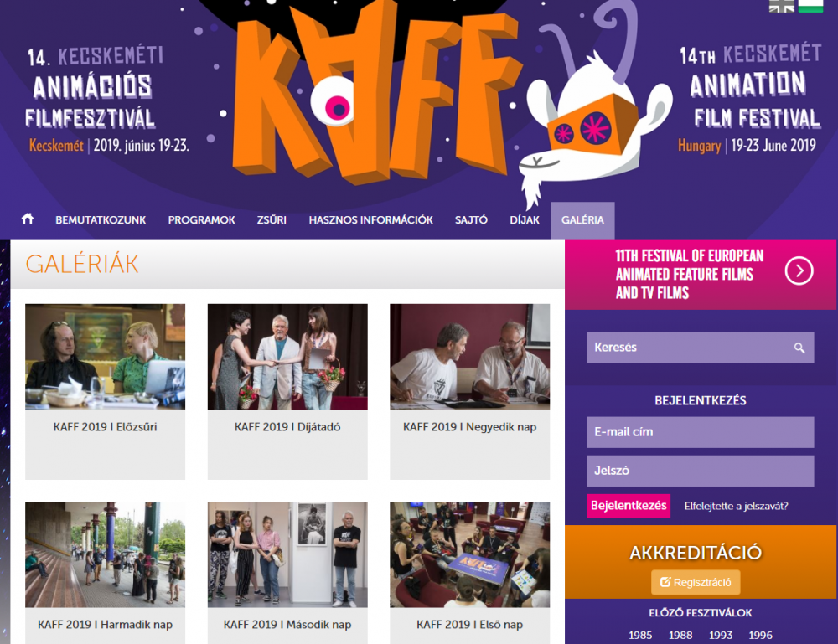This screenshot has height=644, width=838.
Task: Focus the E-mail cím input
Action: (700, 432)
